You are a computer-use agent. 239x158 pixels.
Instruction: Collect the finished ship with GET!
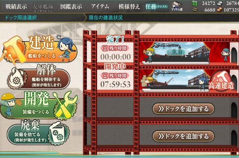pos(175,52)
